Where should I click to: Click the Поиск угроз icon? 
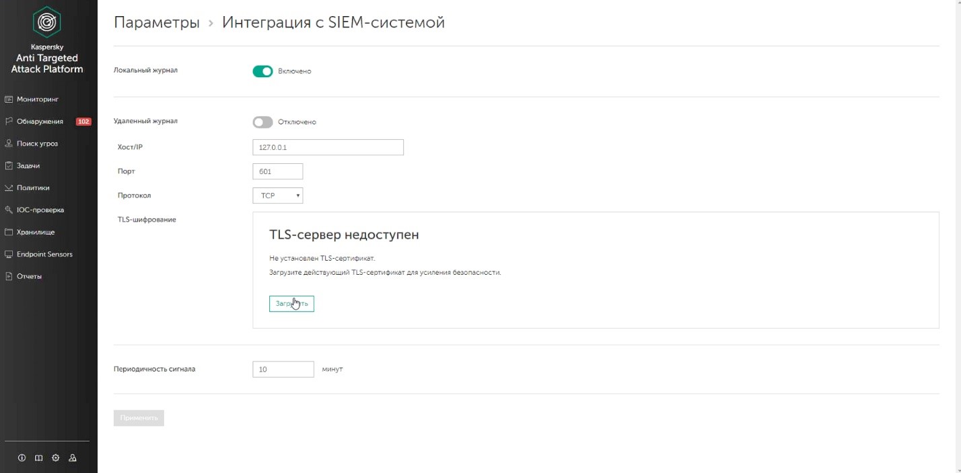coord(9,144)
